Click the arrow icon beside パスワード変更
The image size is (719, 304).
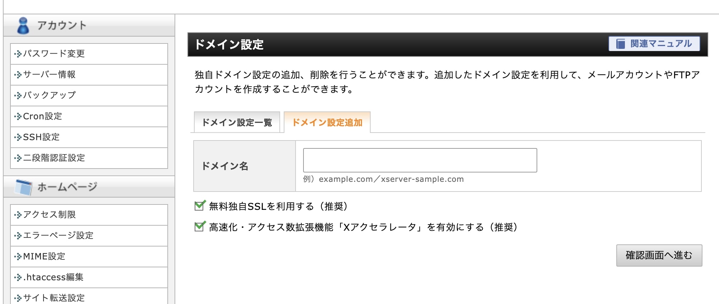point(18,54)
